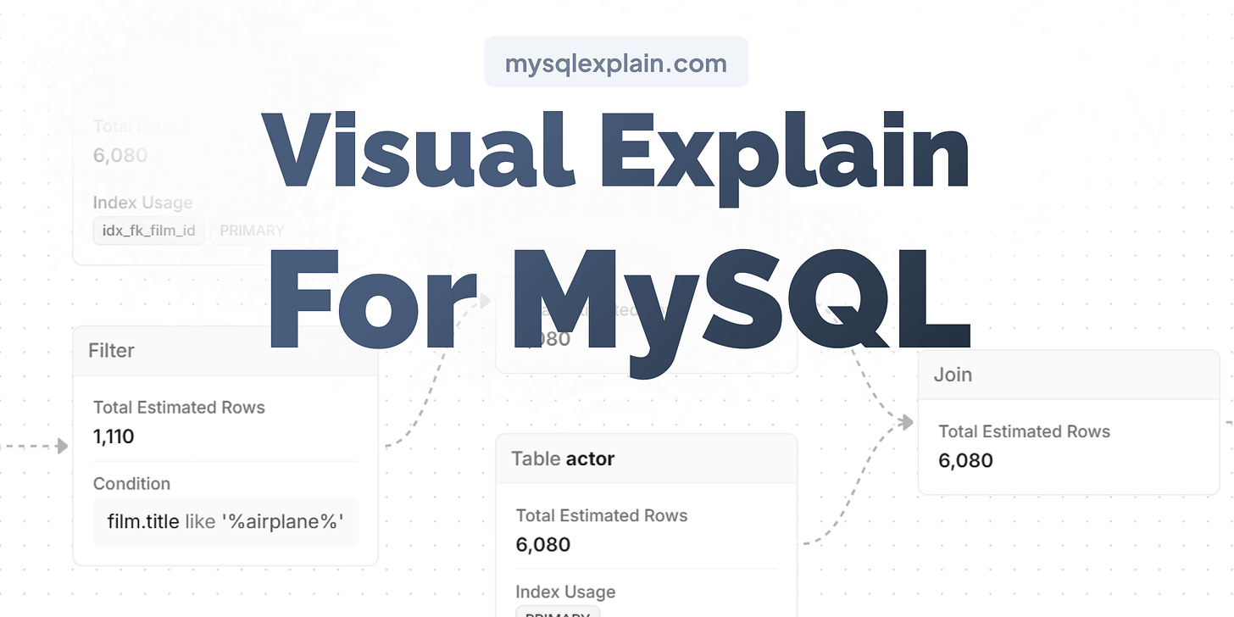The width and height of the screenshot is (1234, 617).
Task: Open the Table actor node header
Action: (647, 459)
